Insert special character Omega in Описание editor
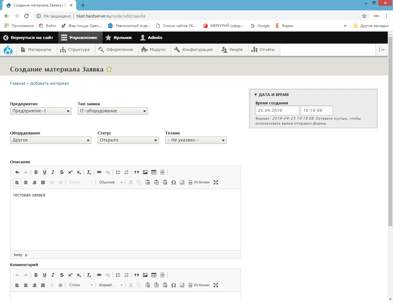This screenshot has height=302, width=393. pos(173,182)
